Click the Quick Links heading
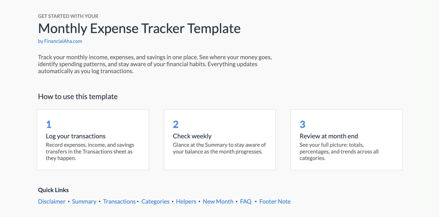This screenshot has height=217, width=439. (x=53, y=190)
